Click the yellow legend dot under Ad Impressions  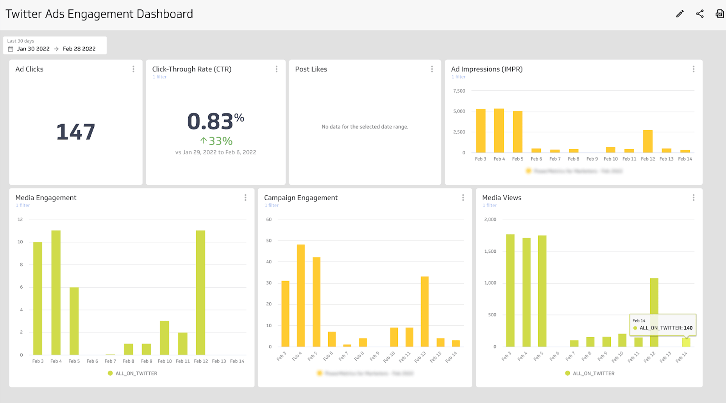click(528, 171)
